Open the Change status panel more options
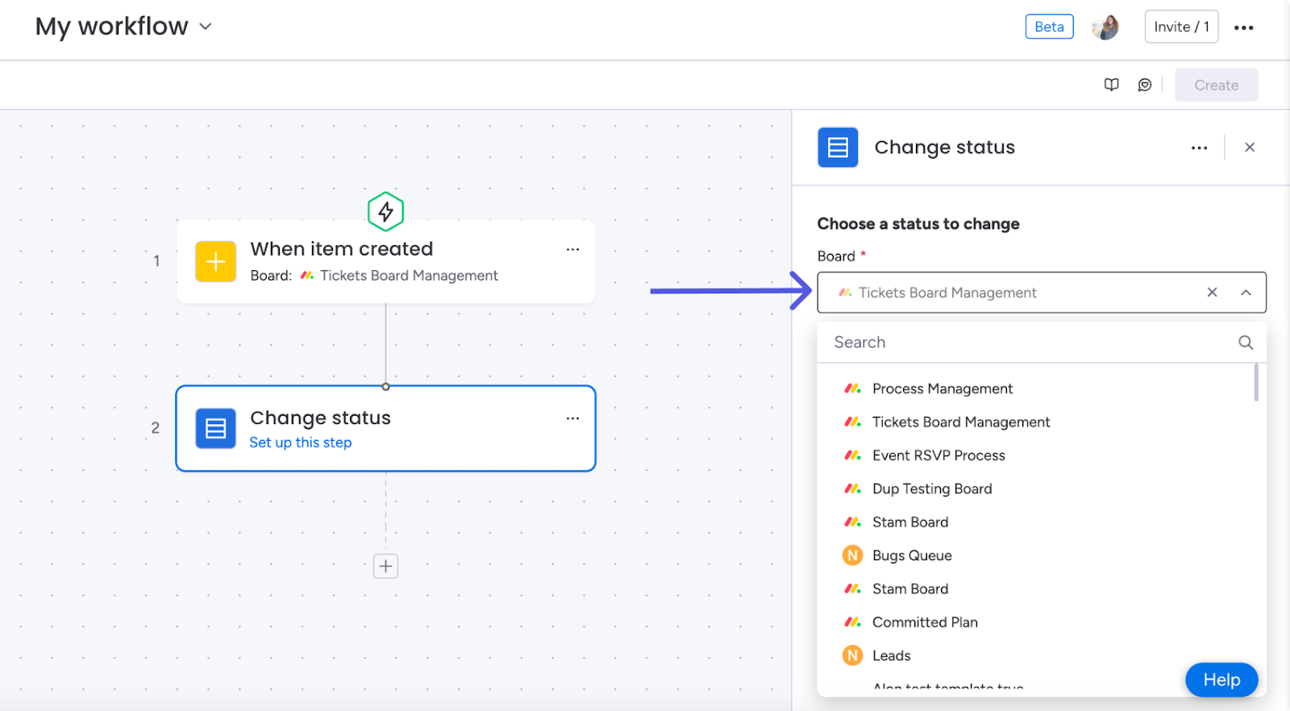The height and width of the screenshot is (711, 1290). pos(1199,148)
